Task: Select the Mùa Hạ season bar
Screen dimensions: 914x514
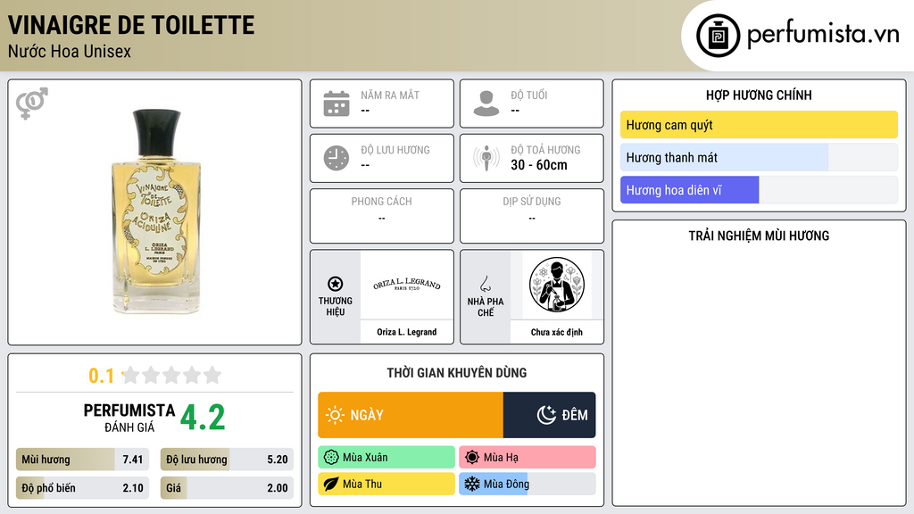Action: coord(528,458)
